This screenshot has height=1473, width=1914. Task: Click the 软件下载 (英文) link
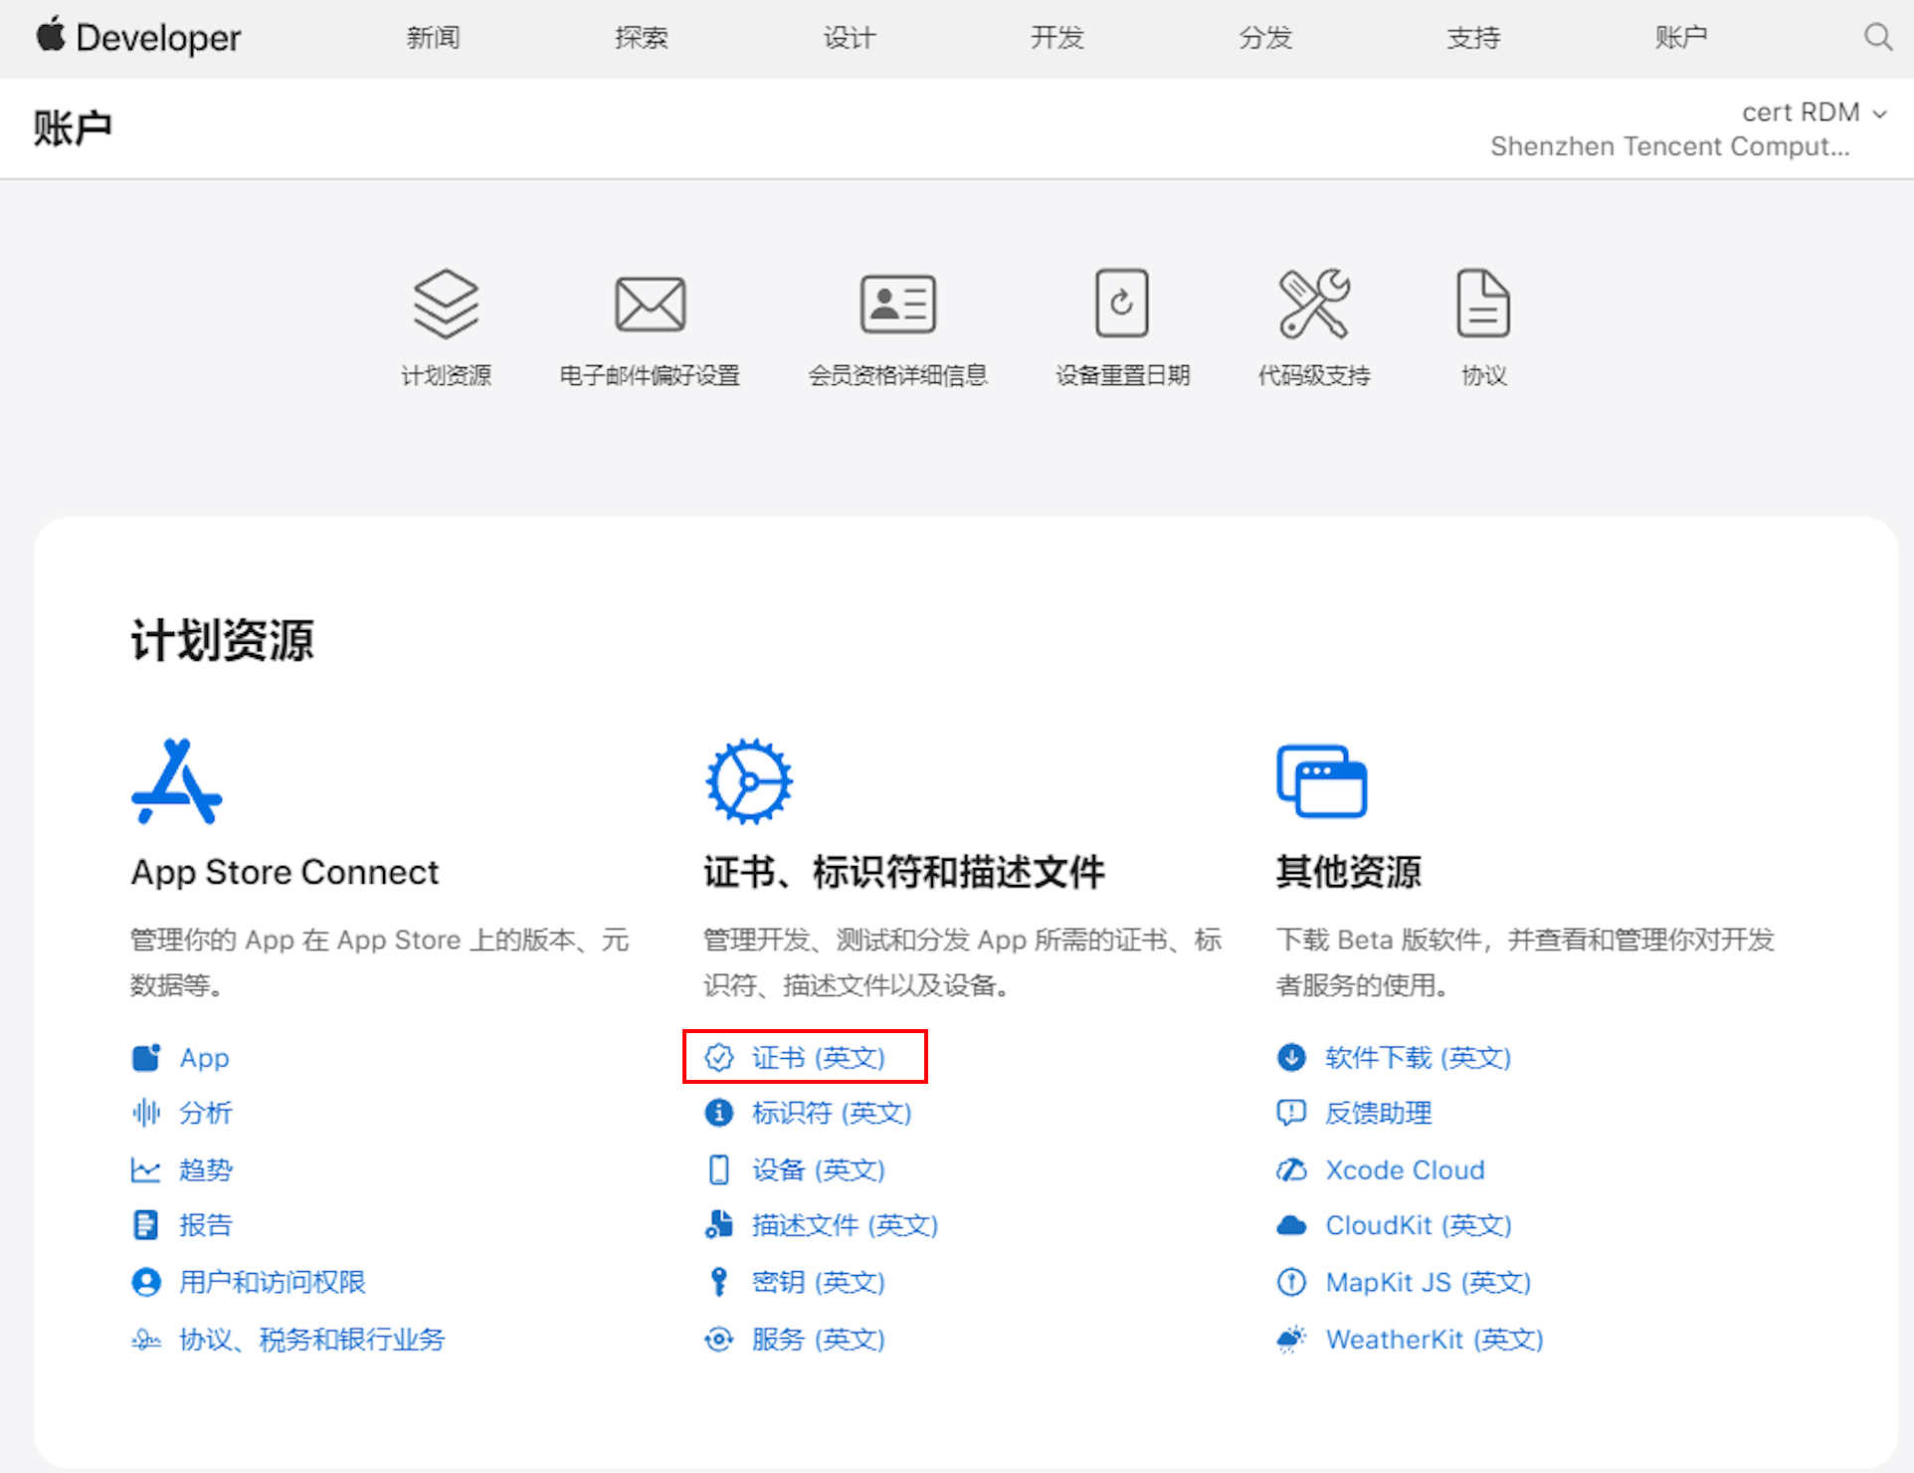click(1417, 1057)
